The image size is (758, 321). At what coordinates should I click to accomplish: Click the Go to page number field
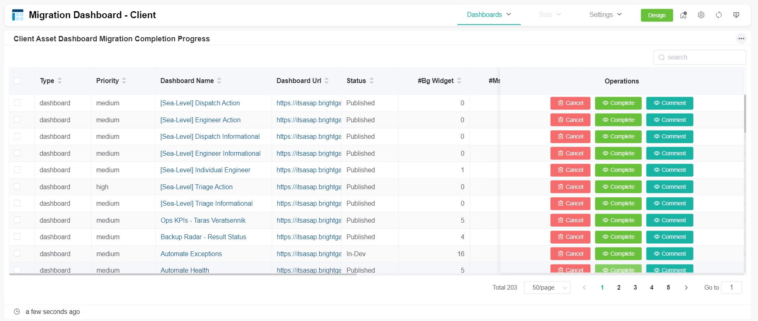click(732, 288)
